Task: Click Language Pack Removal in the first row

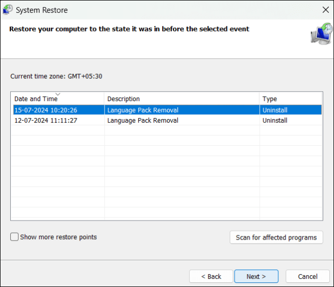Action: click(x=143, y=110)
